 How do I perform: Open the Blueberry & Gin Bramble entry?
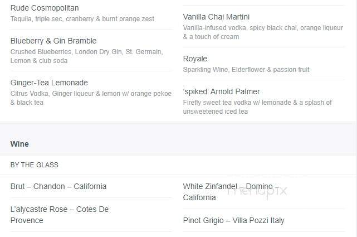point(53,41)
